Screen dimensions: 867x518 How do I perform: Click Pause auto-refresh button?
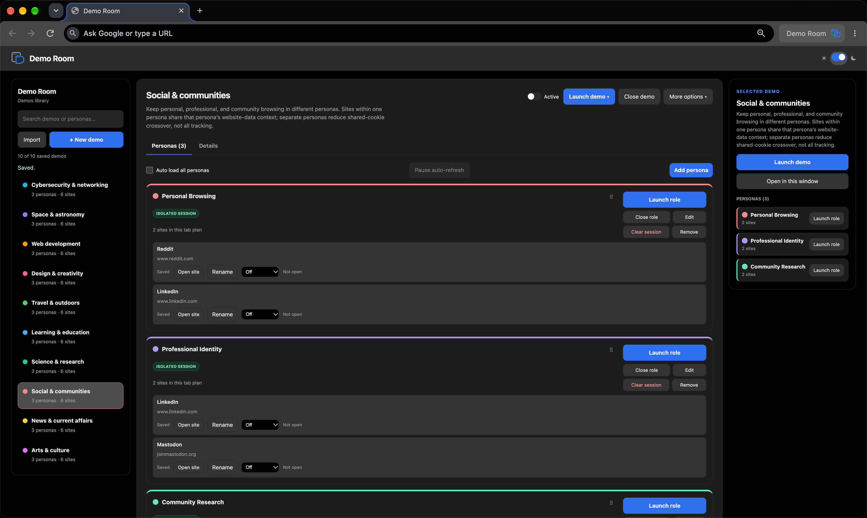coord(439,170)
